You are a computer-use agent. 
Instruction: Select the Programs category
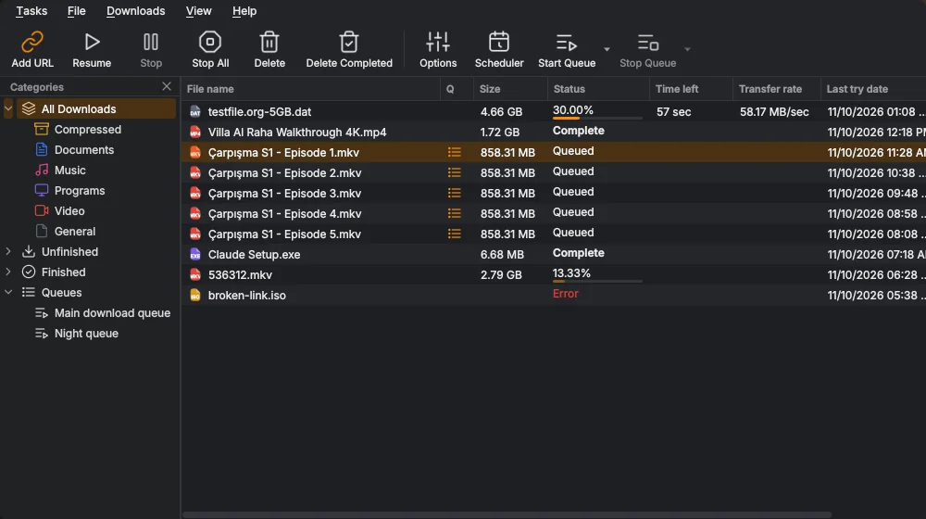pos(79,190)
